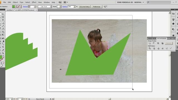Switch to the Transform panel tab
The width and height of the screenshot is (178, 100).
coord(150,38)
